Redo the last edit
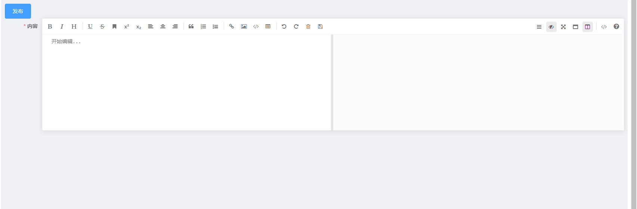The height and width of the screenshot is (209, 637). [x=296, y=26]
